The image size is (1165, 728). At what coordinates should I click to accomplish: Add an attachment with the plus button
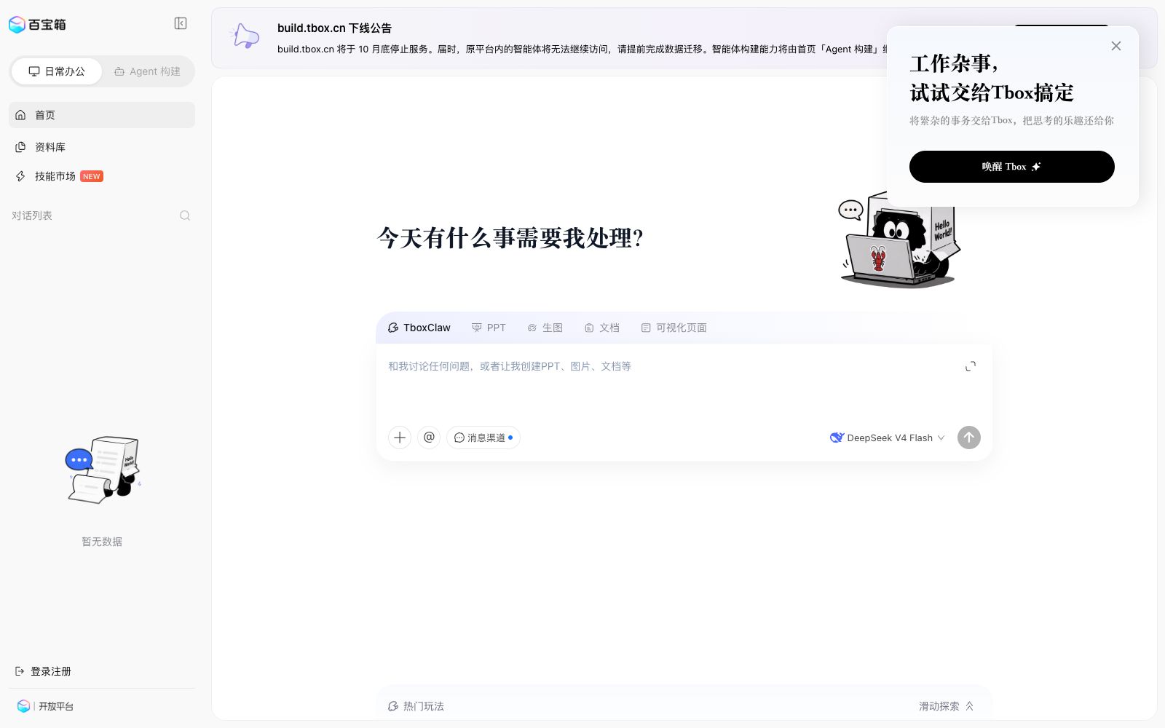[x=400, y=438]
